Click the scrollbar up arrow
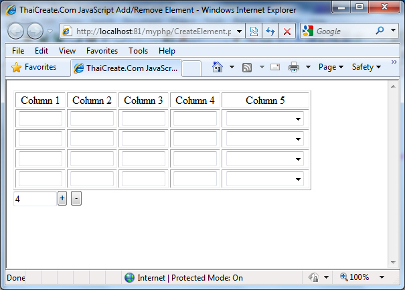Screen dimensions: 405x290 (393, 86)
